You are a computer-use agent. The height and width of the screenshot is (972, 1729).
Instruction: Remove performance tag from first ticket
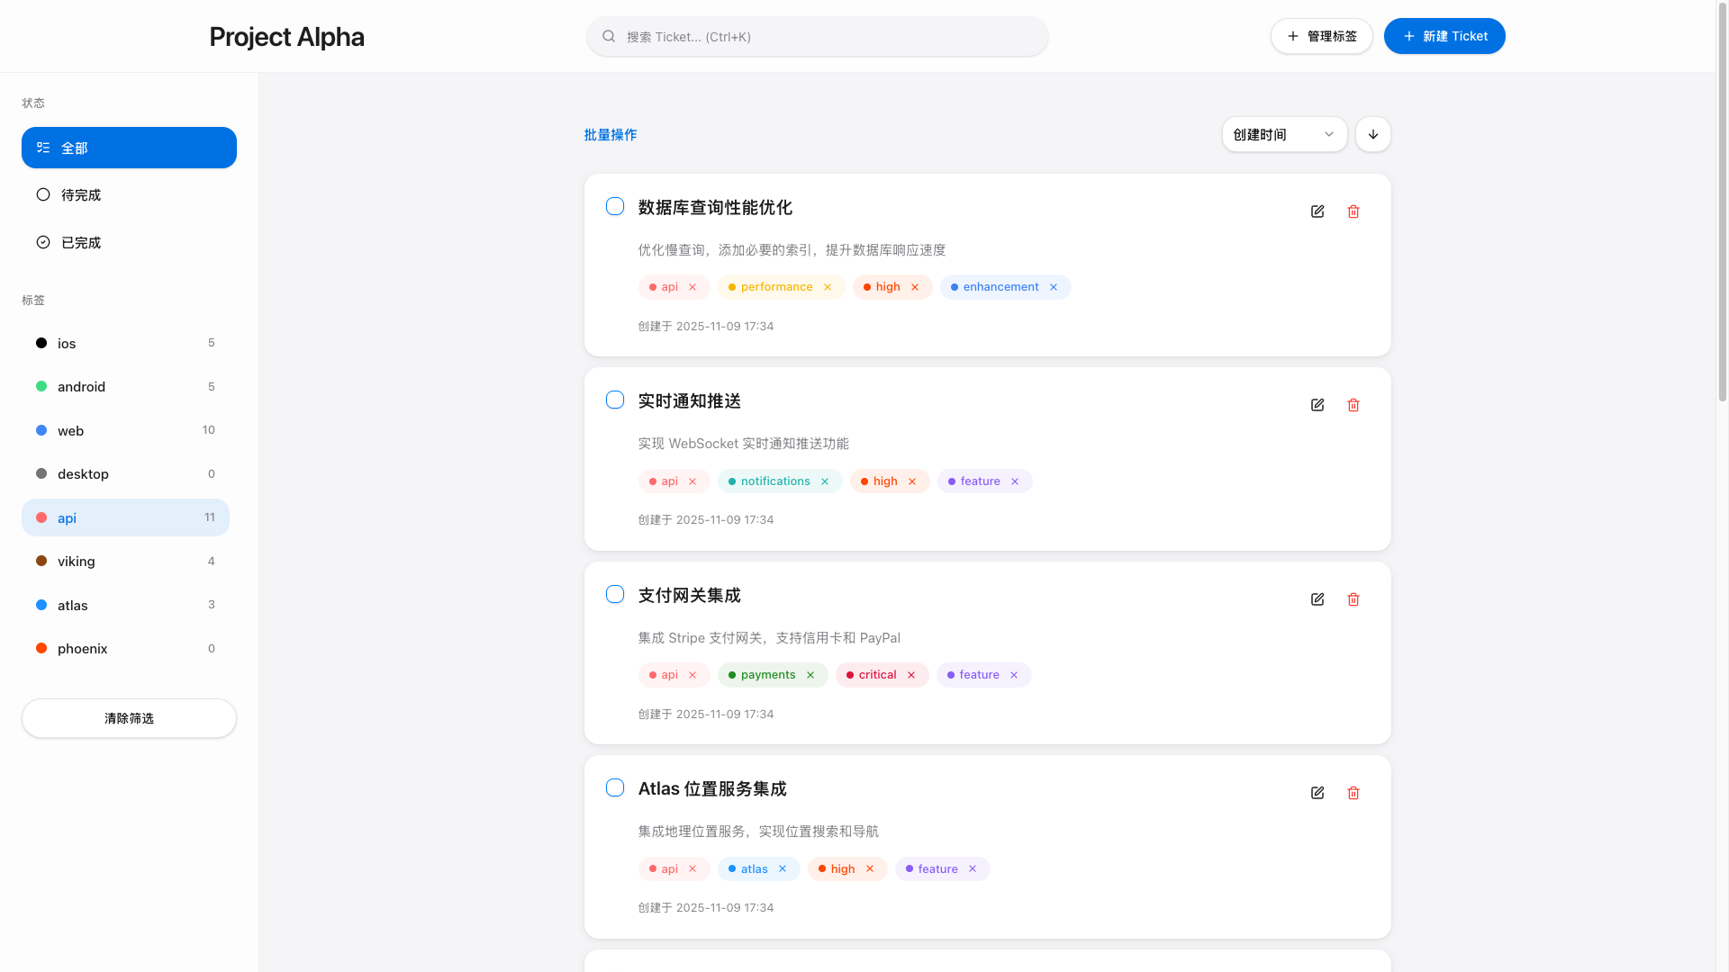pyautogui.click(x=828, y=287)
